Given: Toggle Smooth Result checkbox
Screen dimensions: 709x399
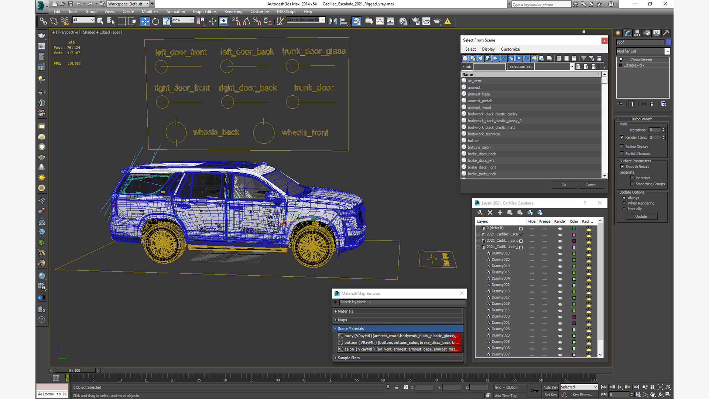Looking at the screenshot, I should tap(622, 167).
